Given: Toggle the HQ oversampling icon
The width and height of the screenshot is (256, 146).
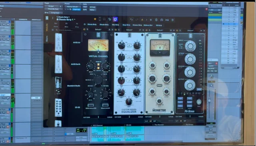Looking at the screenshot, I should coord(167,20).
